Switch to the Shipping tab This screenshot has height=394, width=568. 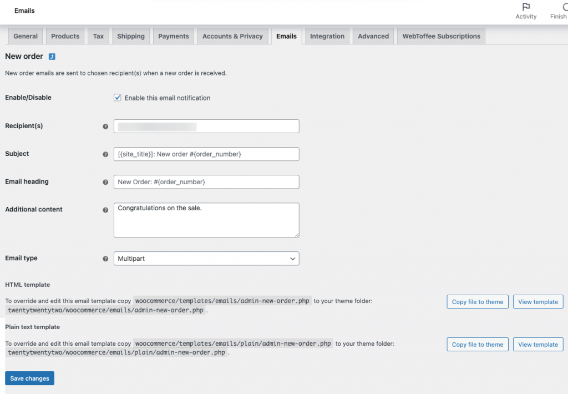131,36
